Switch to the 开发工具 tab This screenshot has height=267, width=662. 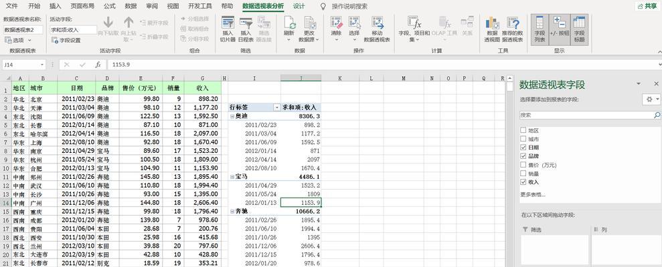tap(200, 6)
